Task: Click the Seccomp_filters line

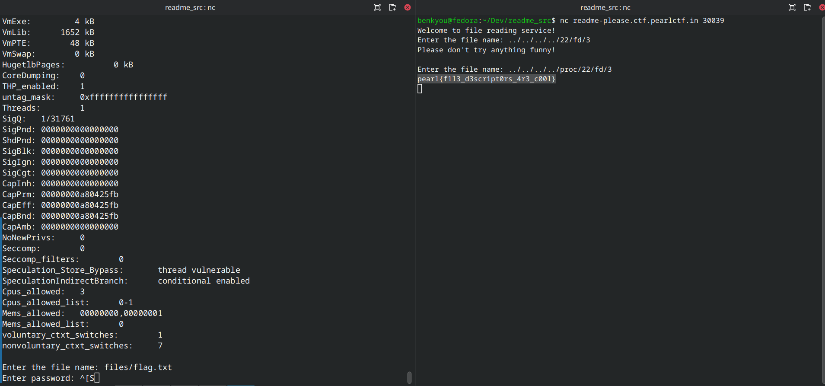Action: click(x=63, y=259)
